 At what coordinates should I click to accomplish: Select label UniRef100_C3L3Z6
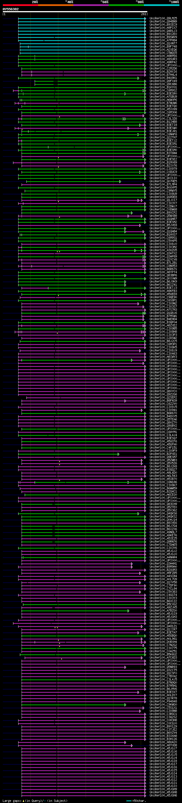[x=163, y=119]
